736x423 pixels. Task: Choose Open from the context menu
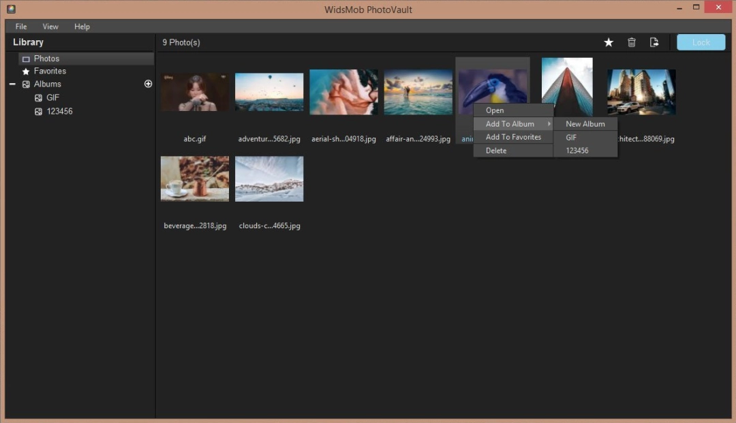pos(495,110)
